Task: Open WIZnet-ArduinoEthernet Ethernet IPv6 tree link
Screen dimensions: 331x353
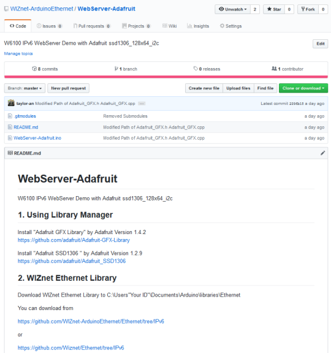Action: pos(91,322)
